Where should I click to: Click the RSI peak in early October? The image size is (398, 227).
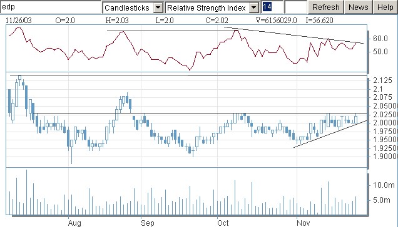coord(237,31)
